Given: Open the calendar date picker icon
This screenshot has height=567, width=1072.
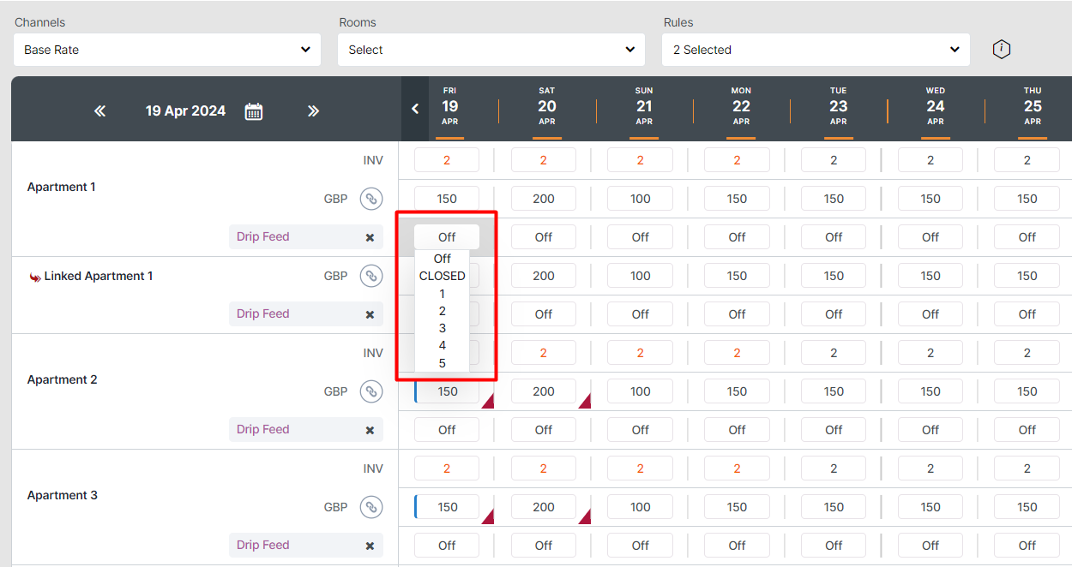Looking at the screenshot, I should coord(254,111).
